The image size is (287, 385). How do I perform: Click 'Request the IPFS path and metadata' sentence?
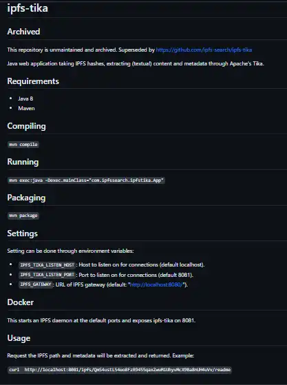[100, 355]
